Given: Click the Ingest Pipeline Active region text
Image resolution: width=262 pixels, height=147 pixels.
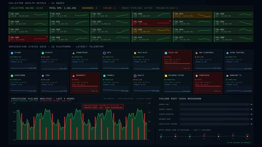Looking at the screenshot, I should tap(150, 8).
